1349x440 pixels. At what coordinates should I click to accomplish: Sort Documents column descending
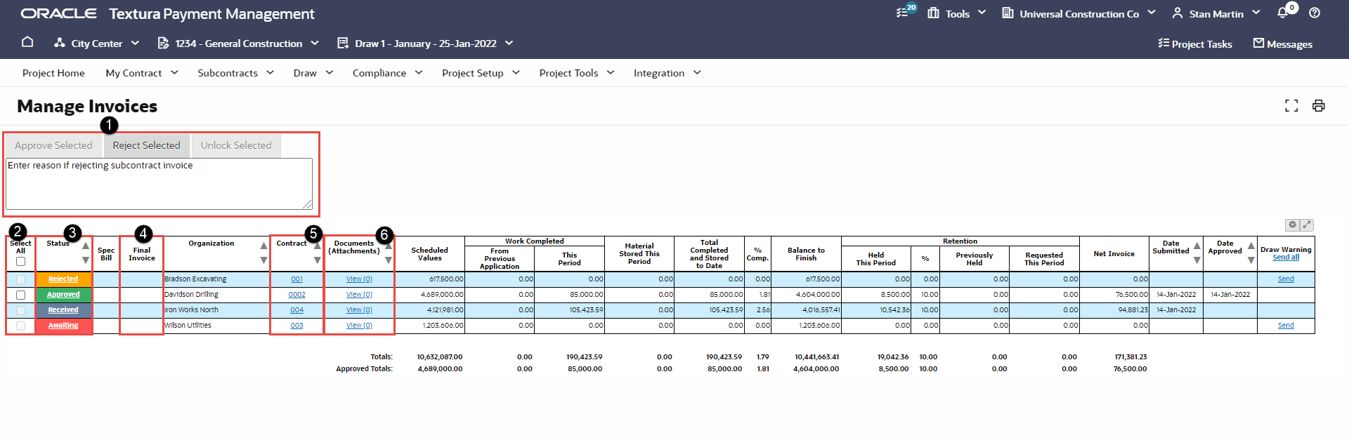point(389,260)
